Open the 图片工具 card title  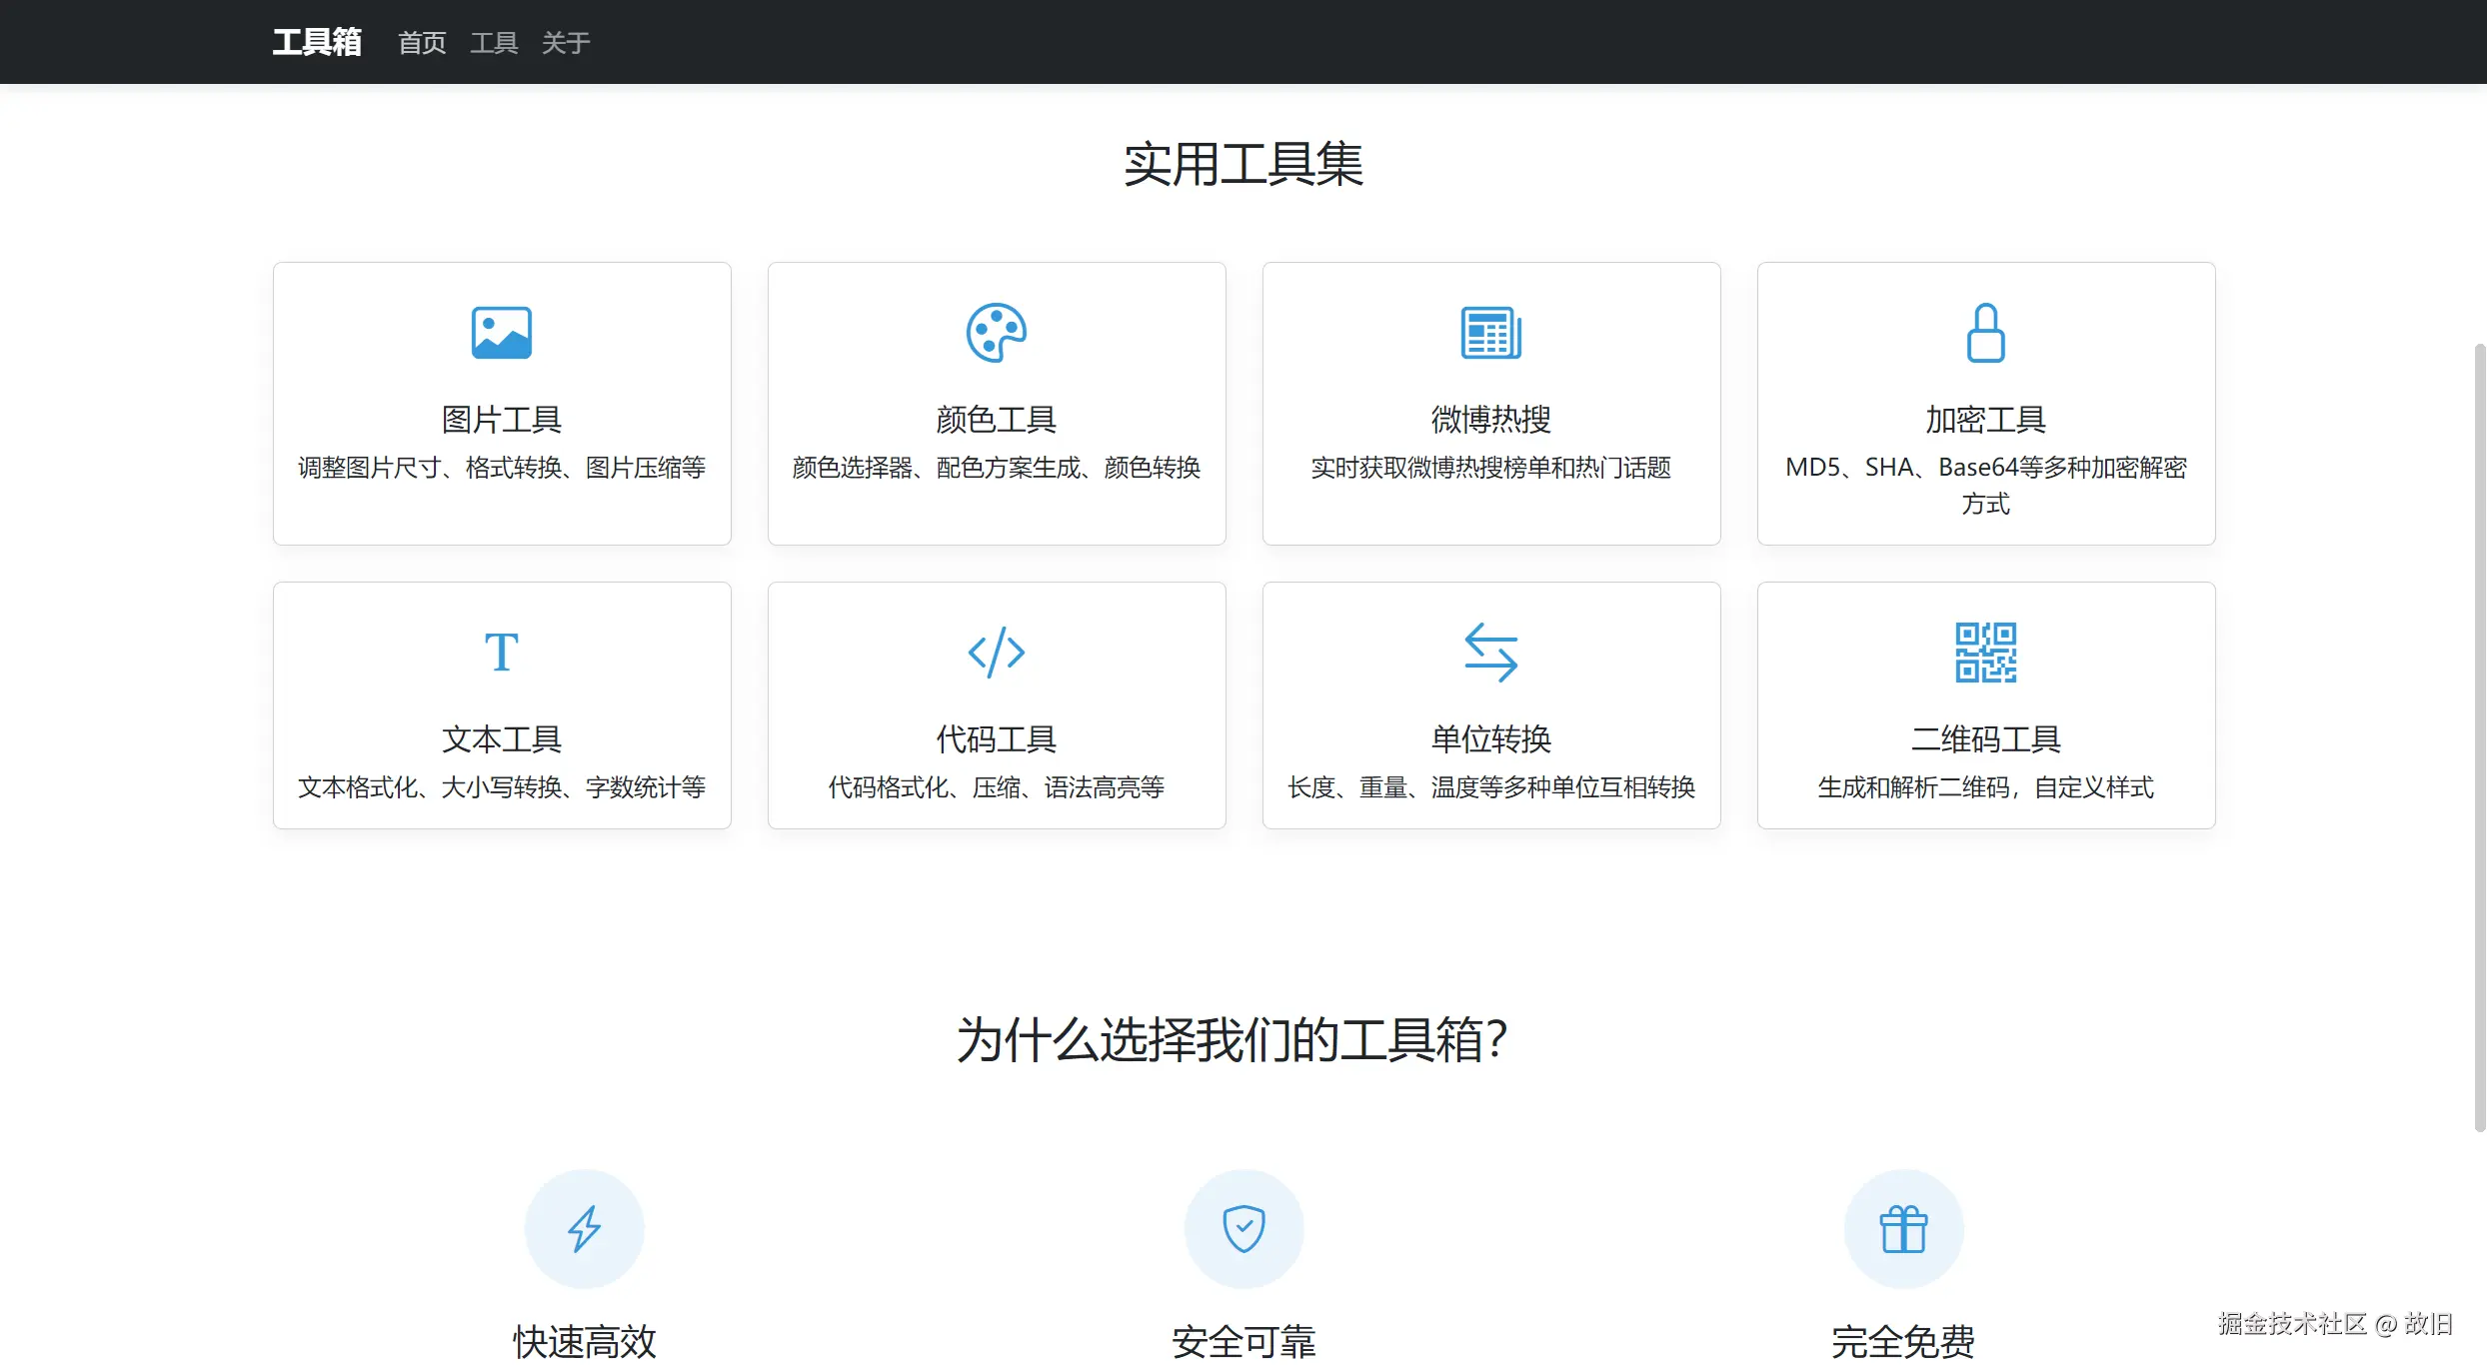[501, 420]
